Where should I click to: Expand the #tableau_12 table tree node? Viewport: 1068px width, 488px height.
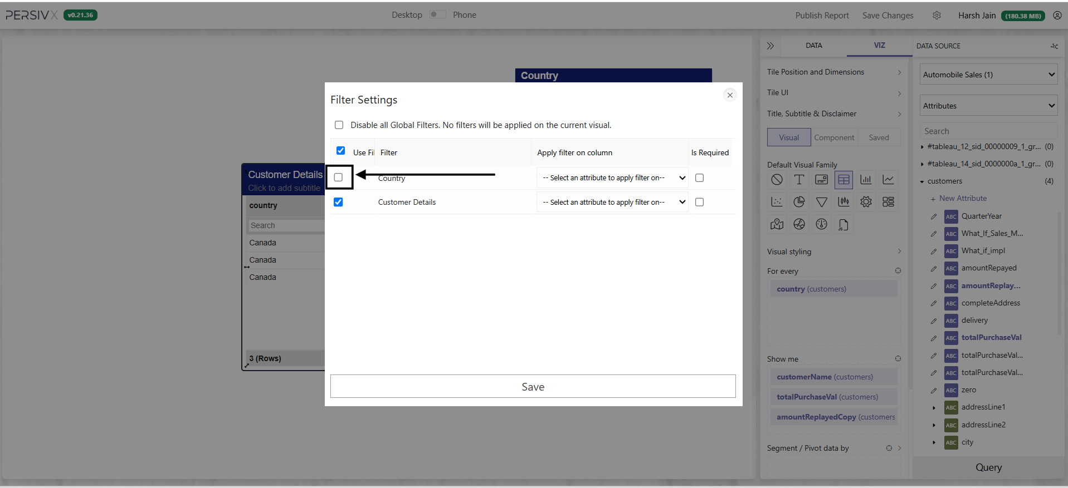coord(922,147)
